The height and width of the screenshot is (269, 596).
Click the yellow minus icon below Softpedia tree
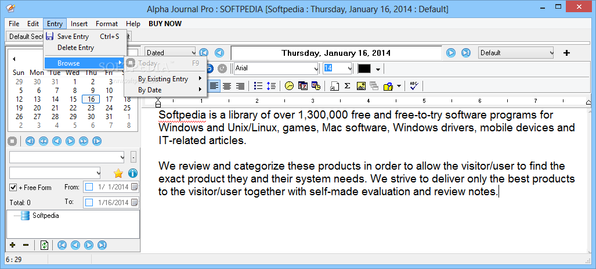(x=26, y=245)
